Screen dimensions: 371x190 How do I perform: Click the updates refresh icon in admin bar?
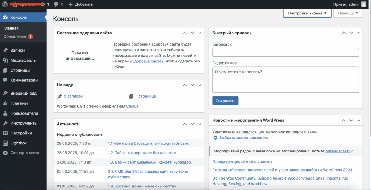43,4
